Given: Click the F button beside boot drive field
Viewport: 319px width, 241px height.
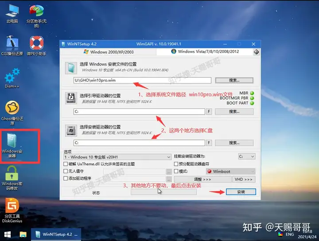Looking at the screenshot, I should pos(209,111).
